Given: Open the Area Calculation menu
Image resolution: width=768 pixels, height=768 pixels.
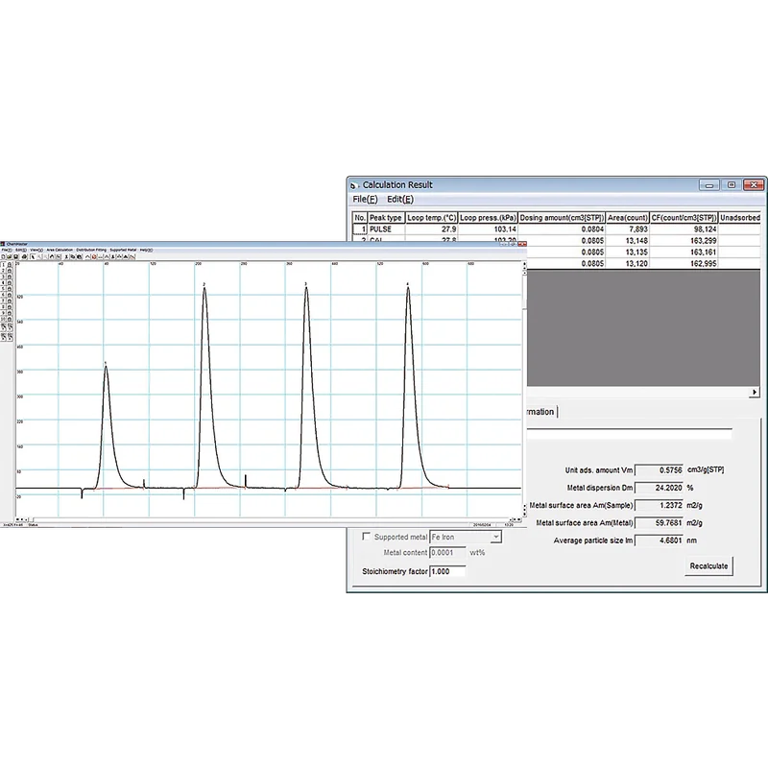Looking at the screenshot, I should tap(60, 250).
